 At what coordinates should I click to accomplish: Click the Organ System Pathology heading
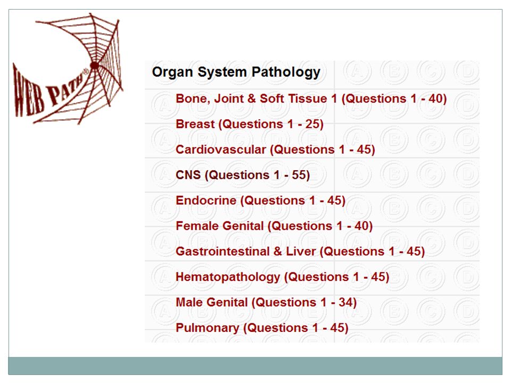(236, 72)
